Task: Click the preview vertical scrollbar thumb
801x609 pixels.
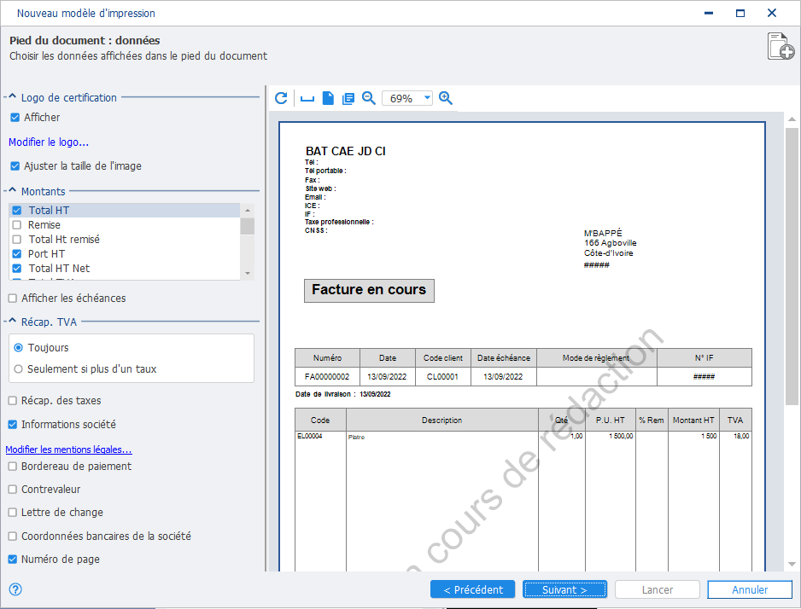Action: click(792, 265)
